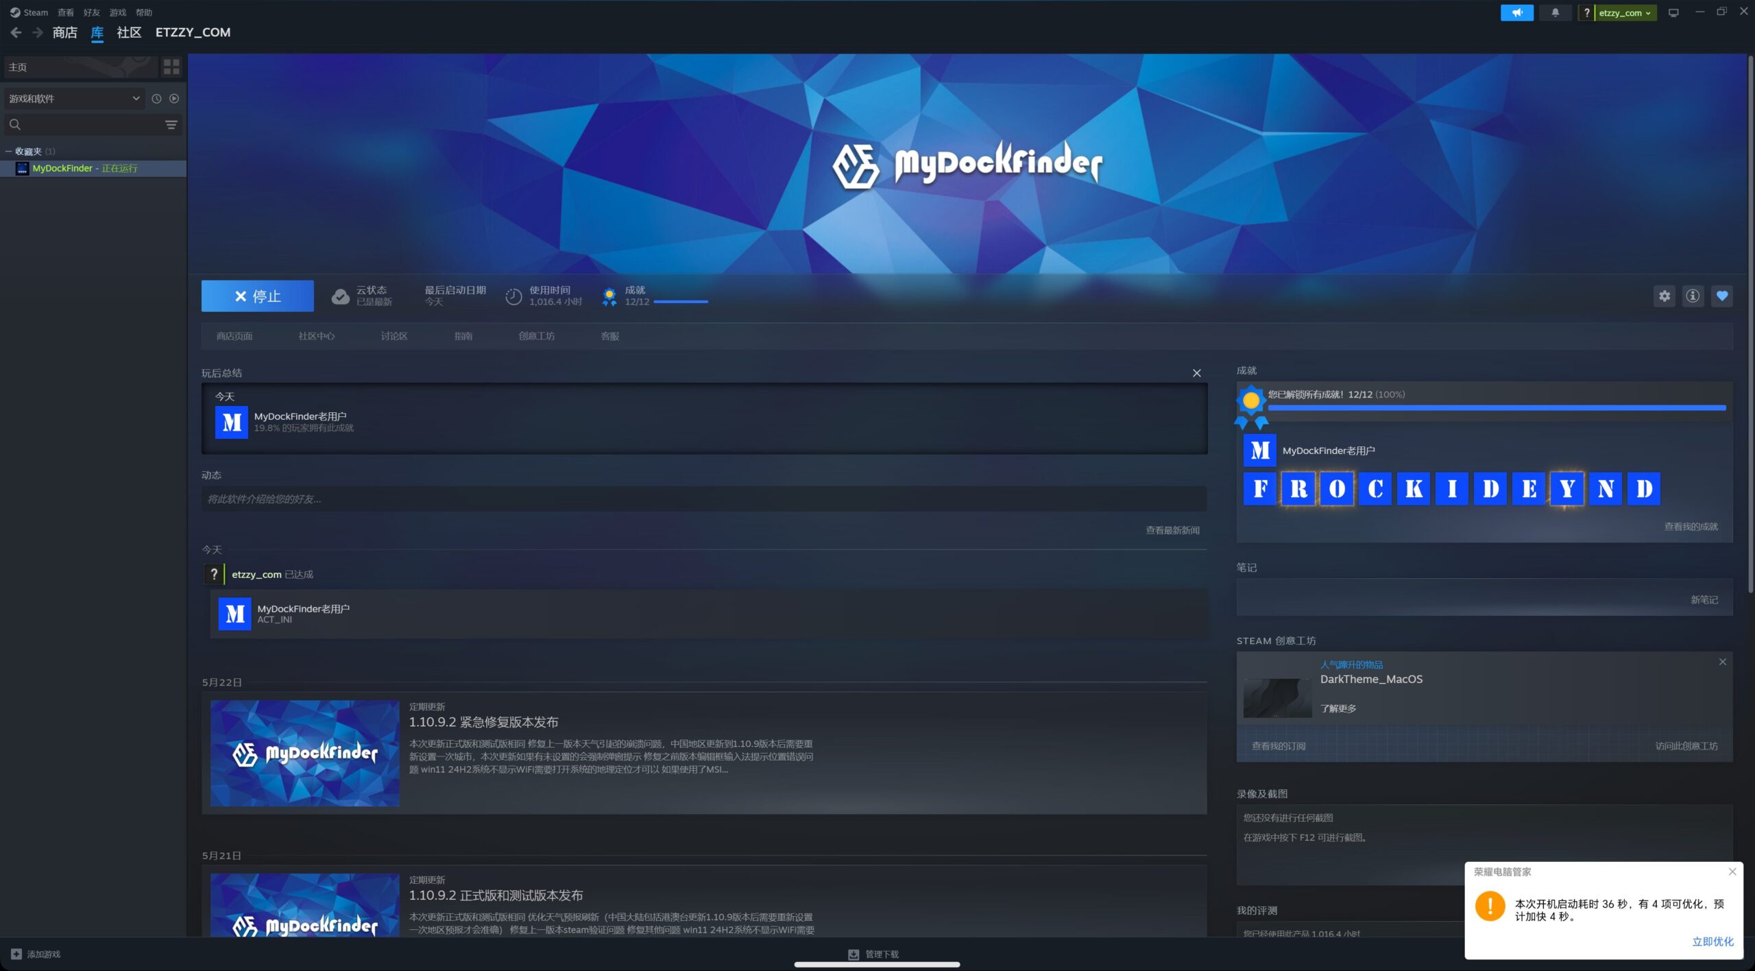1755x971 pixels.
Task: Collapse the 收藏夹 category
Action: [x=8, y=151]
